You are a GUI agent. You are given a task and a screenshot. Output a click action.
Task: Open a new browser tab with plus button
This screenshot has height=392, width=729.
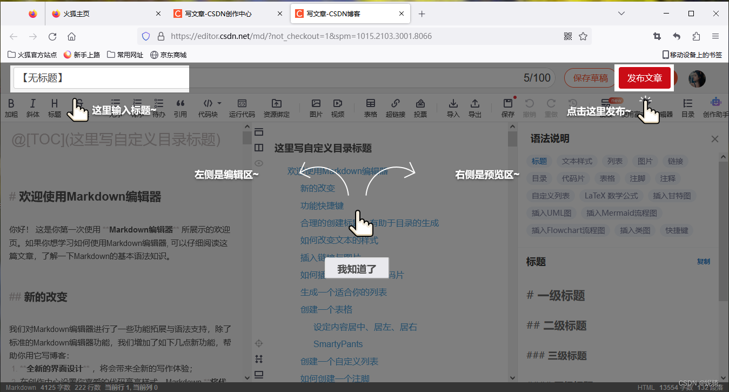[422, 14]
